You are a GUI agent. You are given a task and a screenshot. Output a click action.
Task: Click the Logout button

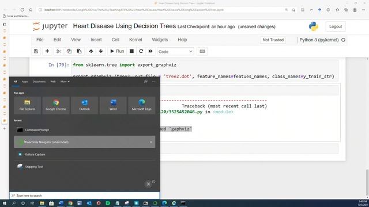336,26
